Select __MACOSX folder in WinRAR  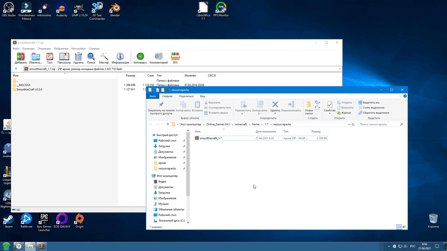point(23,85)
